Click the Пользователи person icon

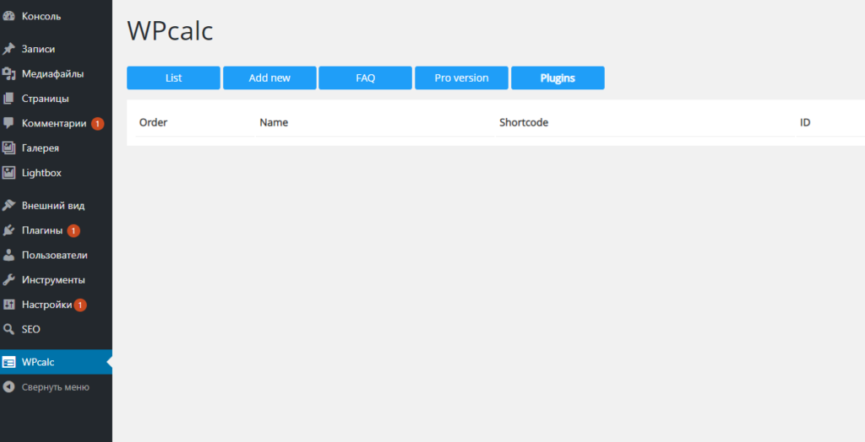(8, 256)
